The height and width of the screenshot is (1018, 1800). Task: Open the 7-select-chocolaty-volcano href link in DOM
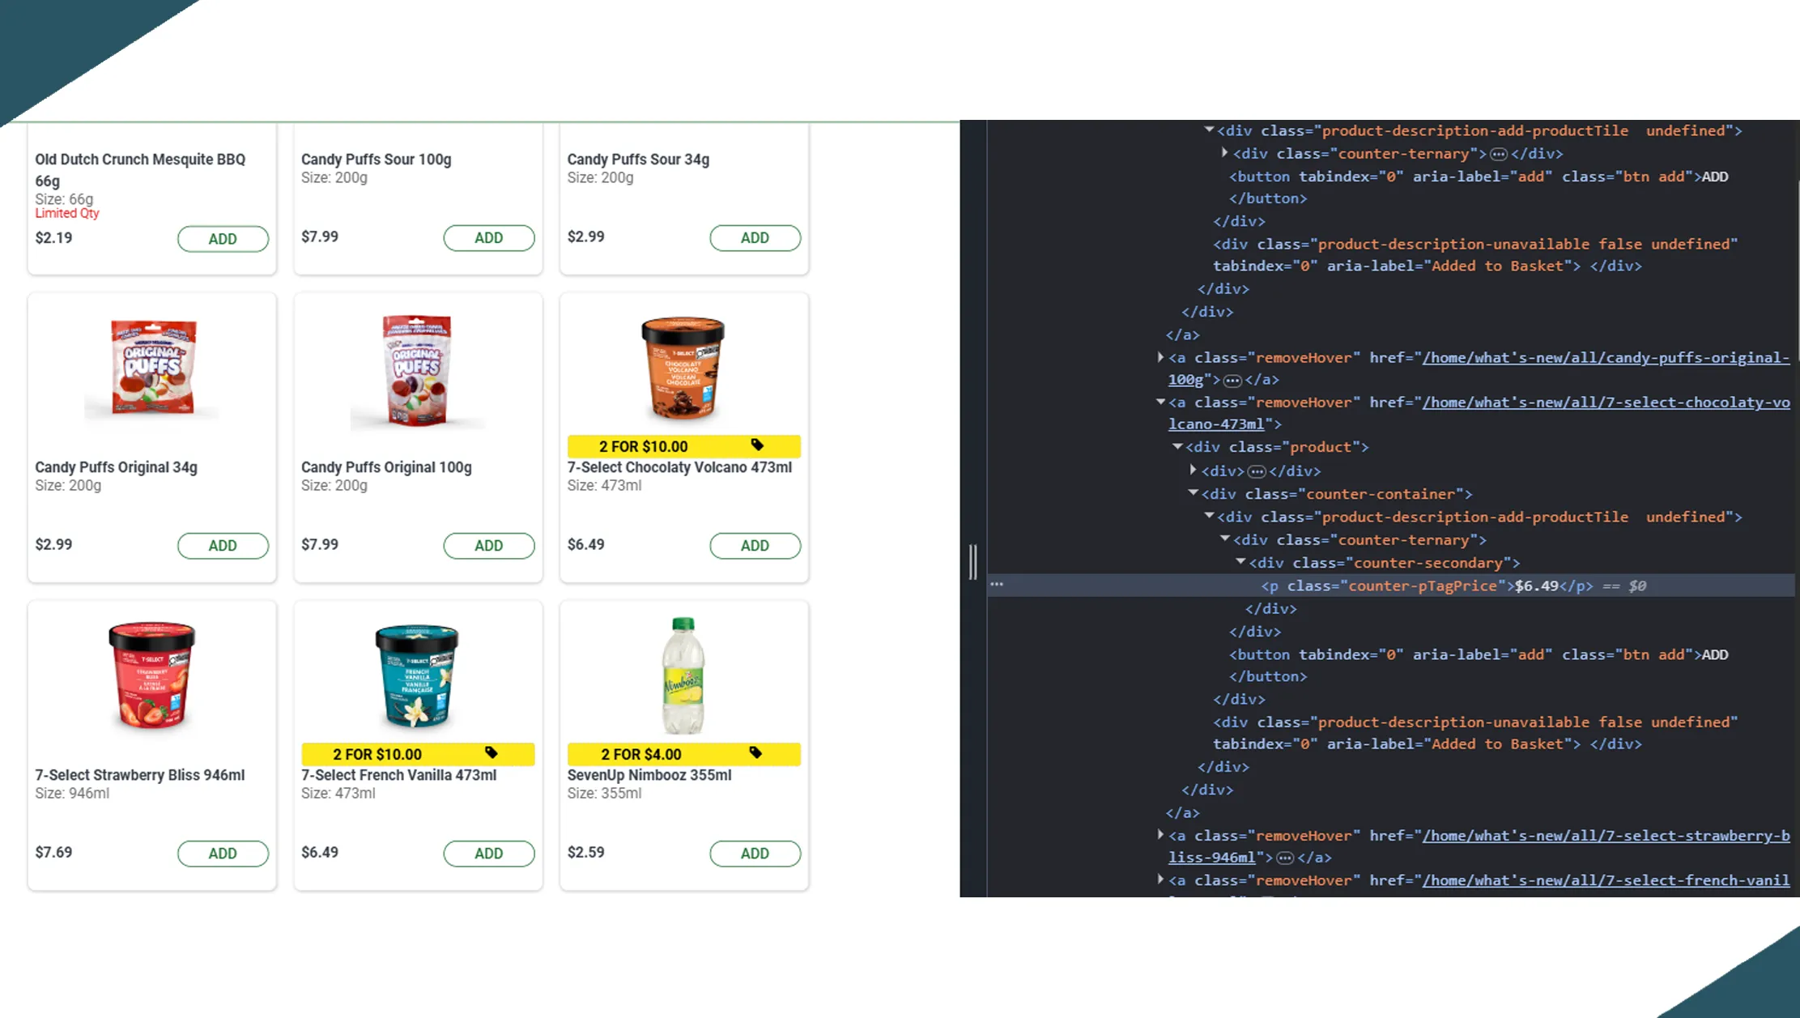(1605, 403)
